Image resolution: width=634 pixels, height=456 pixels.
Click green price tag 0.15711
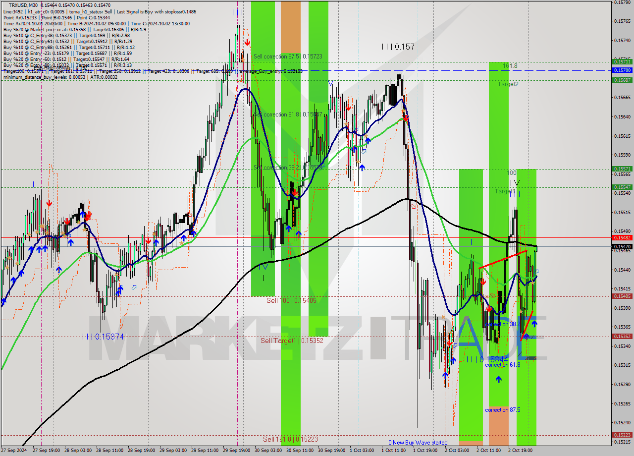click(623, 62)
